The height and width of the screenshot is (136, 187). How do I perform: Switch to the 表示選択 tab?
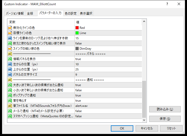pyautogui.click(x=86, y=14)
